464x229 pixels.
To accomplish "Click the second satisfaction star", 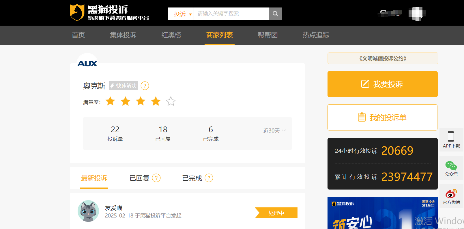I will click(126, 101).
